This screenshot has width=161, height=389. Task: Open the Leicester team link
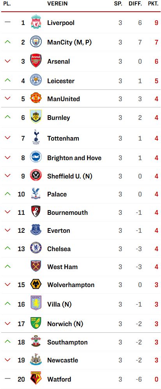(61, 81)
